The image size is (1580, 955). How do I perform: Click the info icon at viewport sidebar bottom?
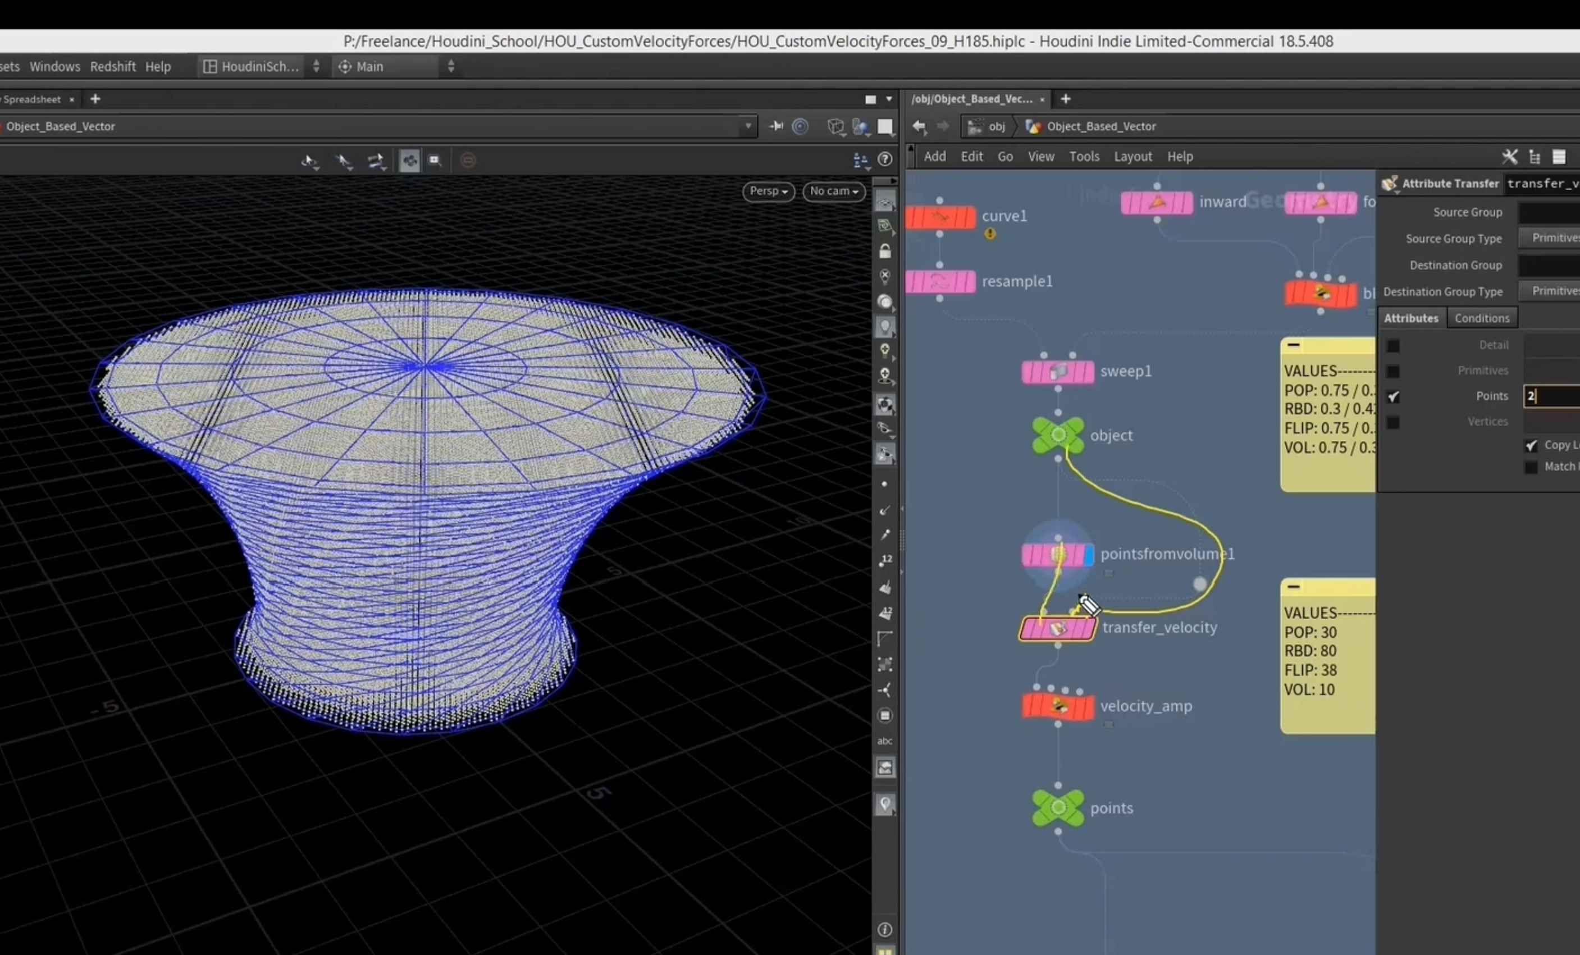coord(885,929)
